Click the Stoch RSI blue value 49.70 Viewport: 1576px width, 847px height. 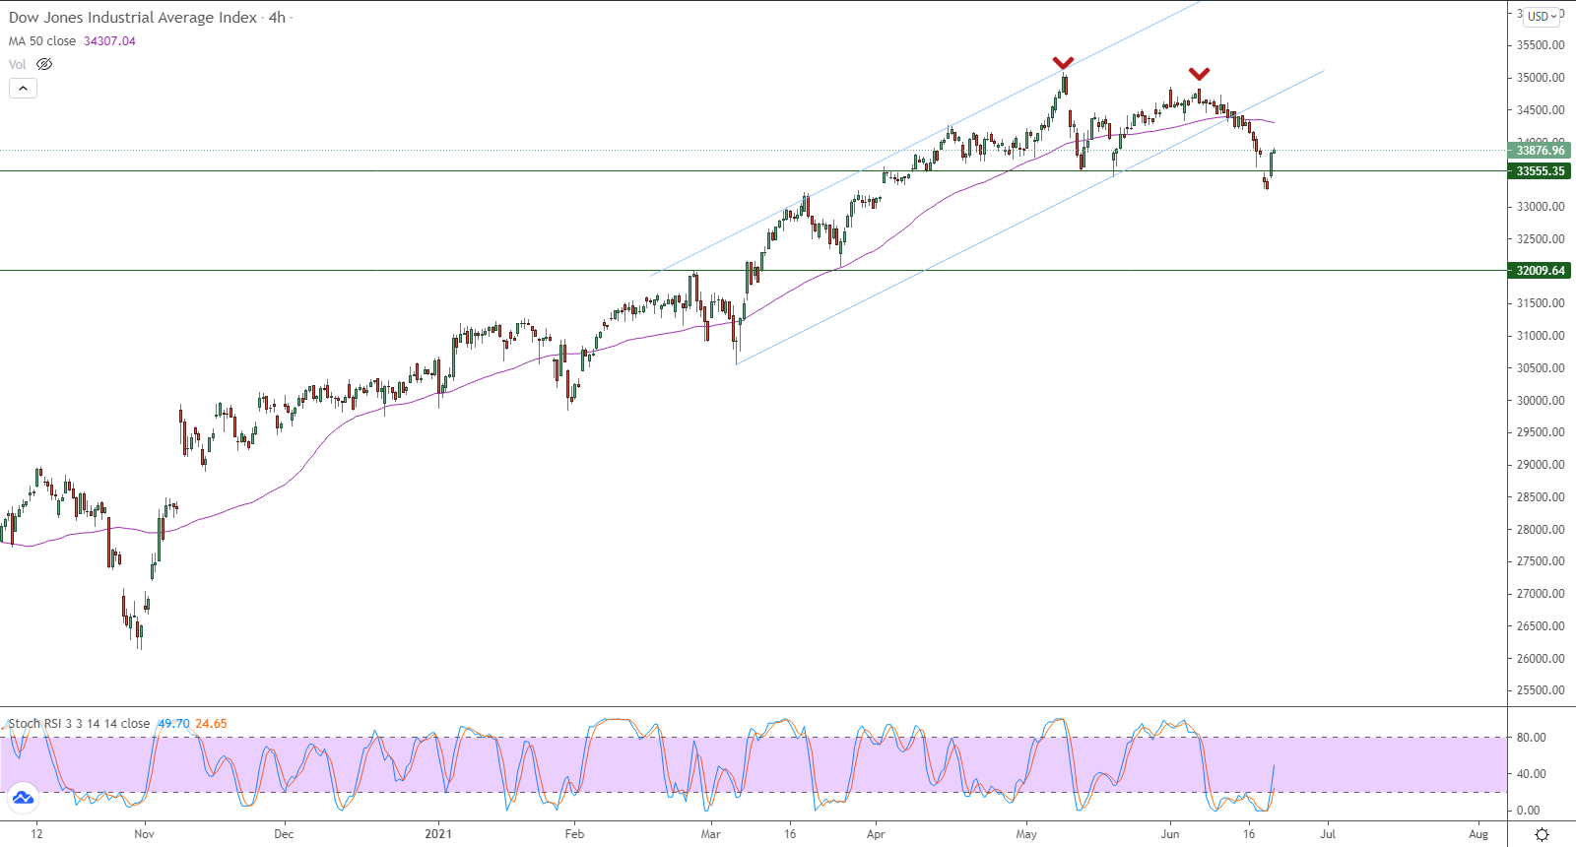click(173, 724)
